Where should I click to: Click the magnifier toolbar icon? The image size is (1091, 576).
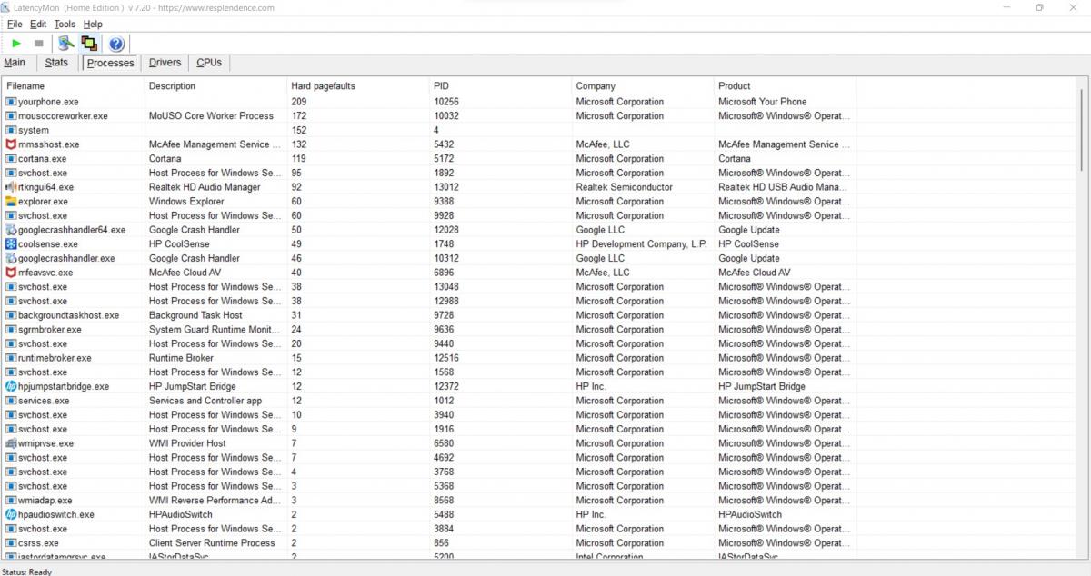coord(65,43)
